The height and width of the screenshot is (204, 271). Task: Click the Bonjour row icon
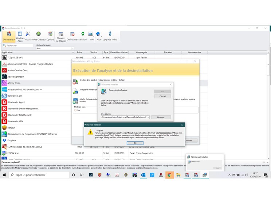point(4,128)
